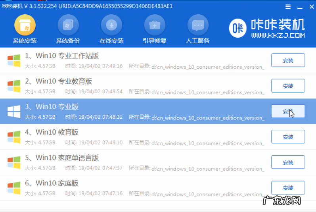This screenshot has width=316, height=212.
Task: Close the 咔咔装机 window
Action: [x=312, y=7]
